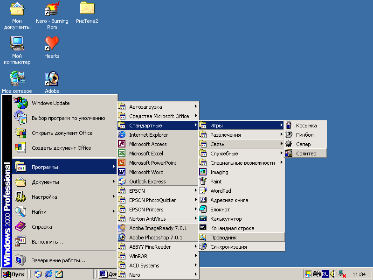This screenshot has width=373, height=280.
Task: Click the Пуск start button
Action: tap(14, 274)
